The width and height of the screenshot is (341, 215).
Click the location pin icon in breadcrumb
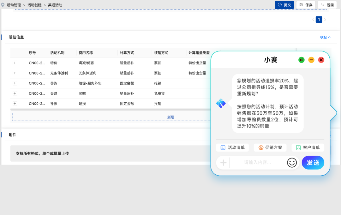3,5
